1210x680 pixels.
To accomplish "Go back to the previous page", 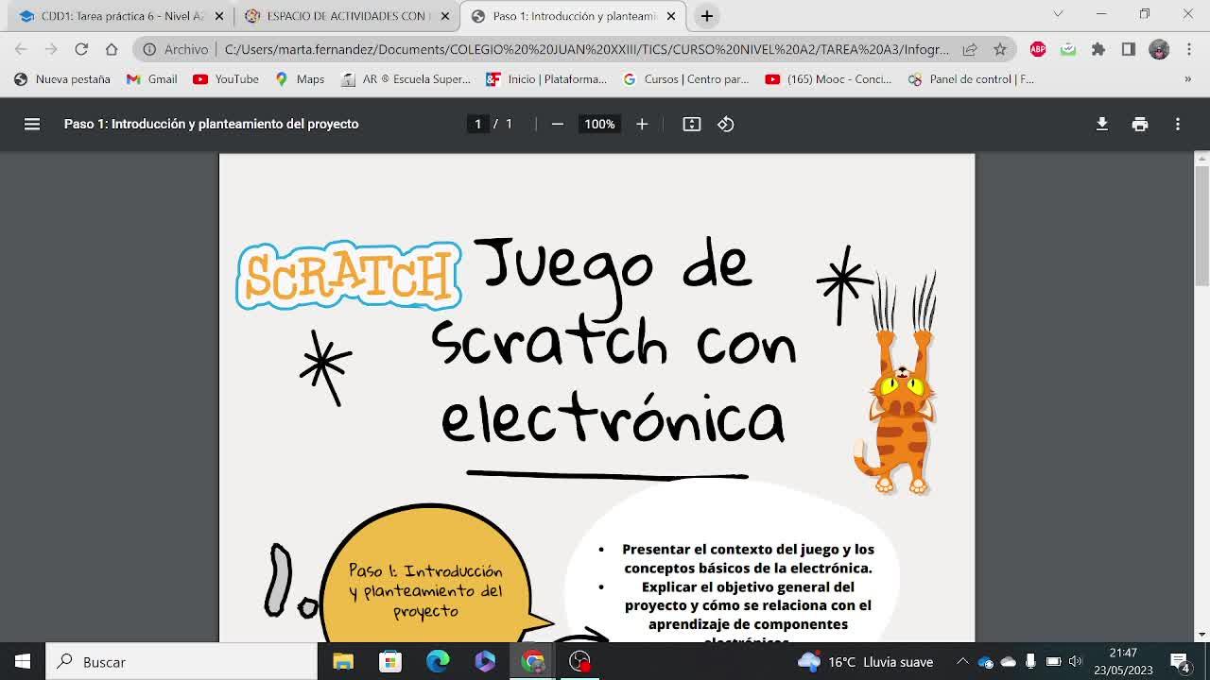I will coord(21,49).
